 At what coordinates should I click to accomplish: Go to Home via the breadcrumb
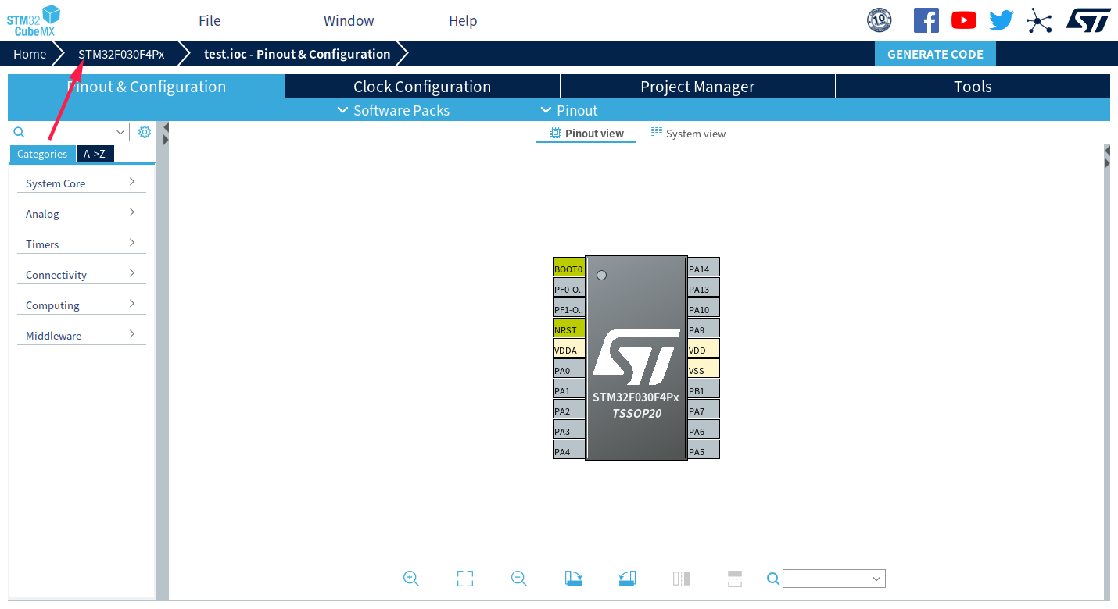coord(30,54)
